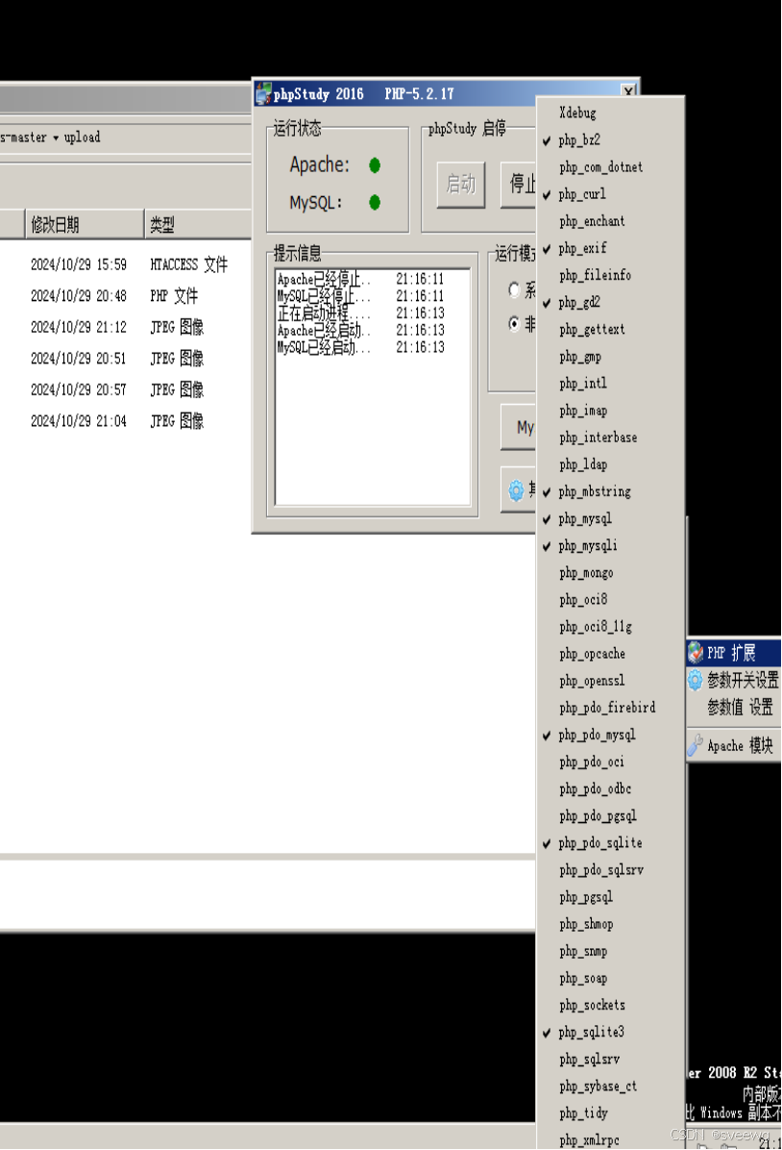Enable the php_soap extension
This screenshot has height=1150, width=782.
[x=611, y=979]
